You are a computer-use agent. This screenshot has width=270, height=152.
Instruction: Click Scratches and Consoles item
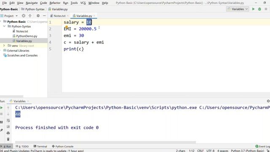(22, 55)
